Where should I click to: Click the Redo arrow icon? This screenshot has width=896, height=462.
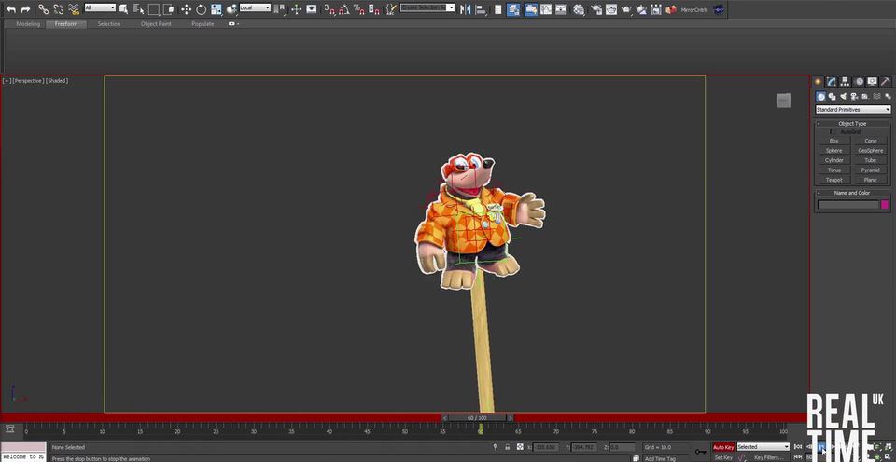pyautogui.click(x=25, y=9)
